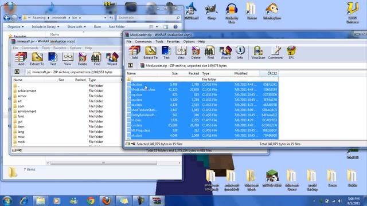Go up one level in minecraft.jar
Image resolution: width=367 pixels, height=206 pixels.
click(17, 72)
